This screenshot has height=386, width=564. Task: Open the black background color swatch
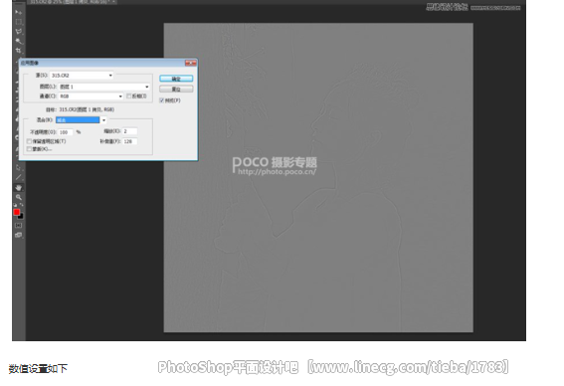coord(21,216)
